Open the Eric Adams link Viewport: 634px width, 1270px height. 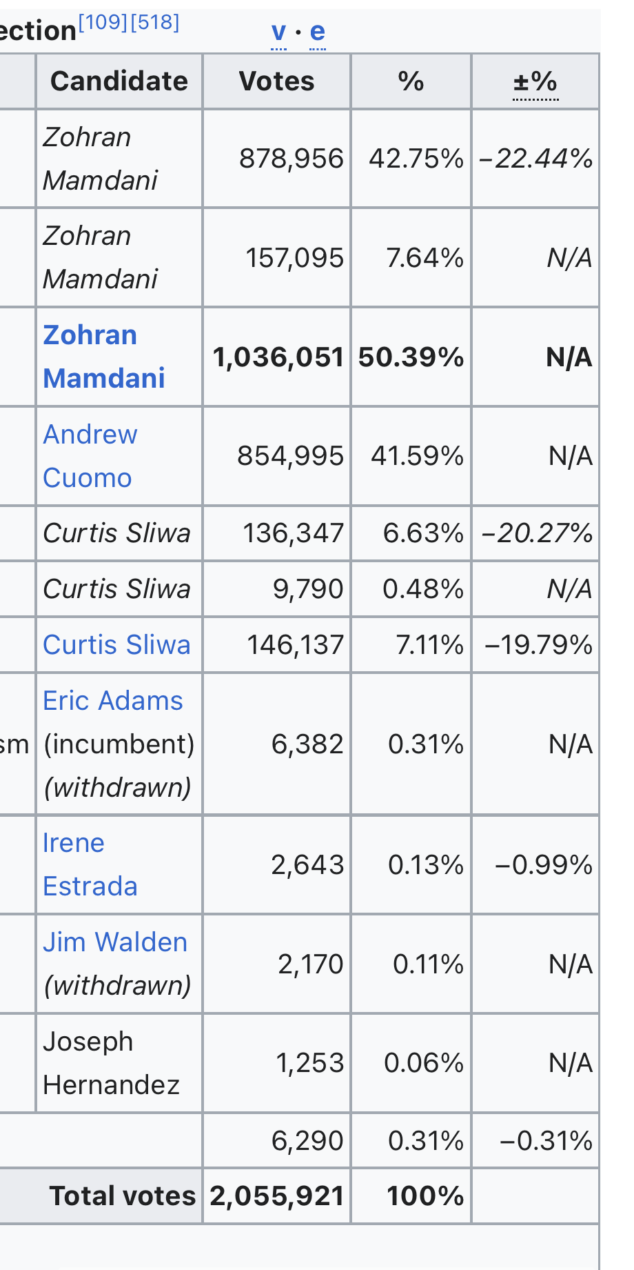113,701
